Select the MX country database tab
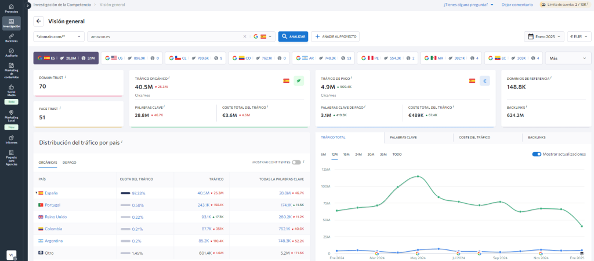The image size is (594, 261). (451, 58)
